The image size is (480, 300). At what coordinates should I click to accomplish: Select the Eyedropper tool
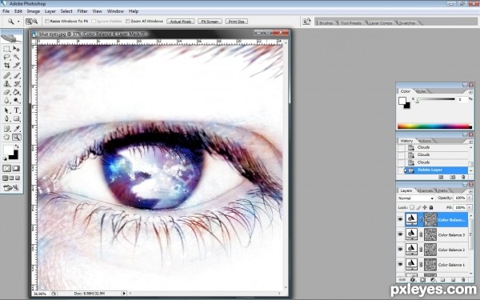click(x=16, y=129)
